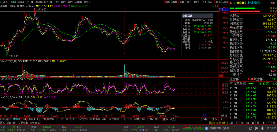Collapse the 侧边栏 sidebar
The width and height of the screenshot is (277, 132).
(x=224, y=123)
